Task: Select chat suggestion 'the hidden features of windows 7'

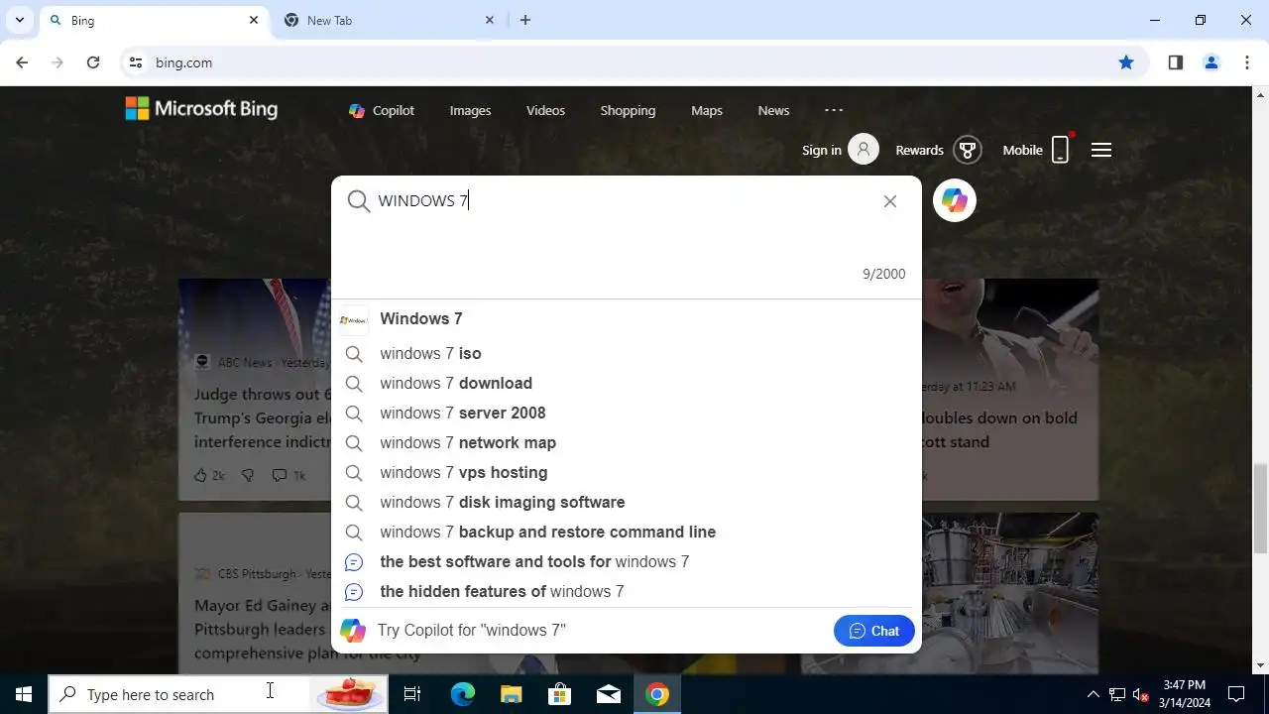Action: point(627,591)
